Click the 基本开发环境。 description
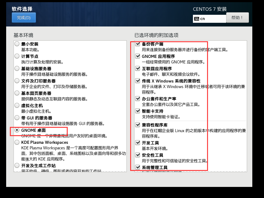 click(155, 148)
